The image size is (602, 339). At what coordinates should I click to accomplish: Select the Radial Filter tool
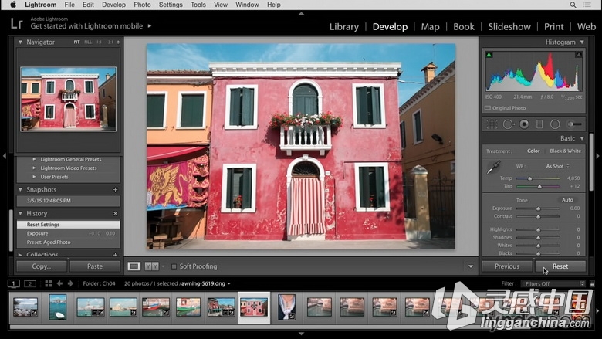(x=555, y=124)
